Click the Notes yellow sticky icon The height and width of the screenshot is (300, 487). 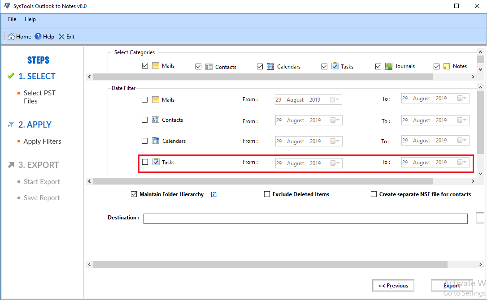(447, 66)
